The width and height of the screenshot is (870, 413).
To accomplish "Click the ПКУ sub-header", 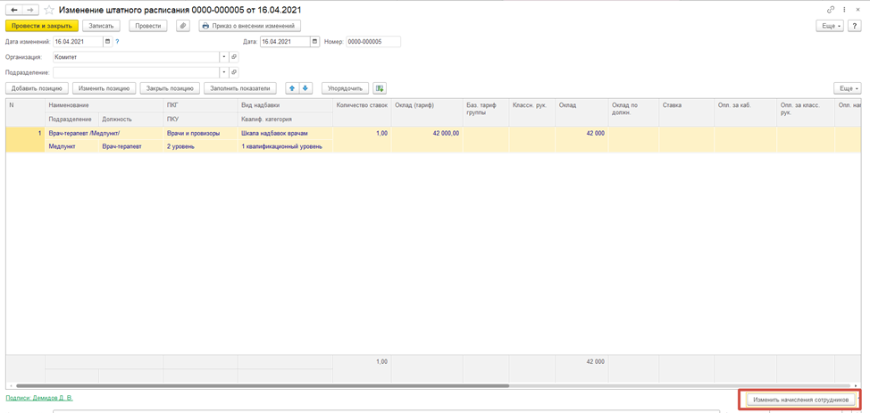I will tap(200, 119).
